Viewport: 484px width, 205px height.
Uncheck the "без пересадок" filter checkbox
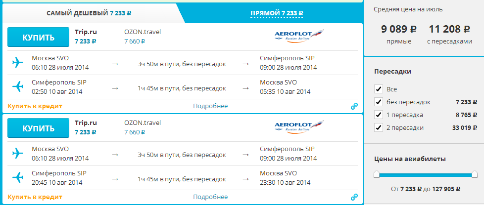379,102
